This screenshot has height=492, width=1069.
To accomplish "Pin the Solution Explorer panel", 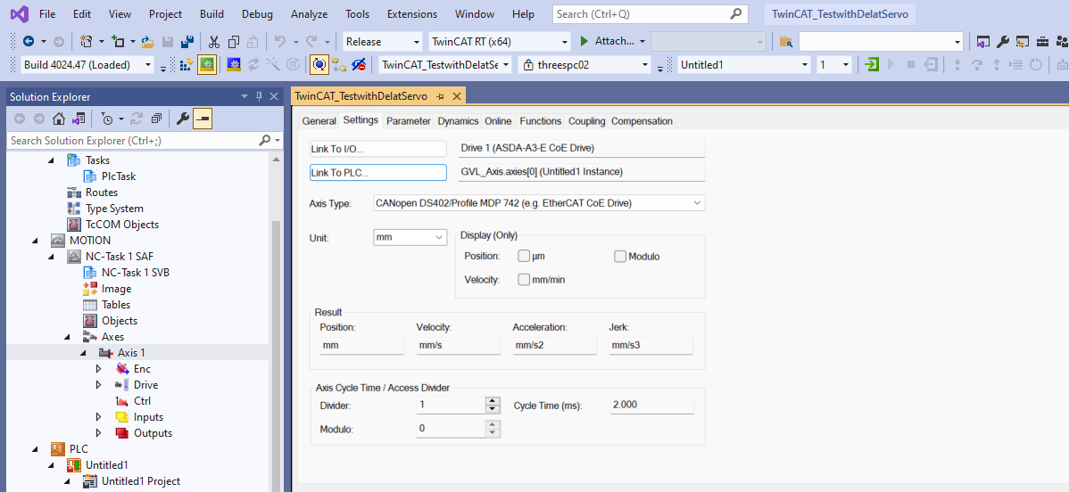I will pos(259,97).
